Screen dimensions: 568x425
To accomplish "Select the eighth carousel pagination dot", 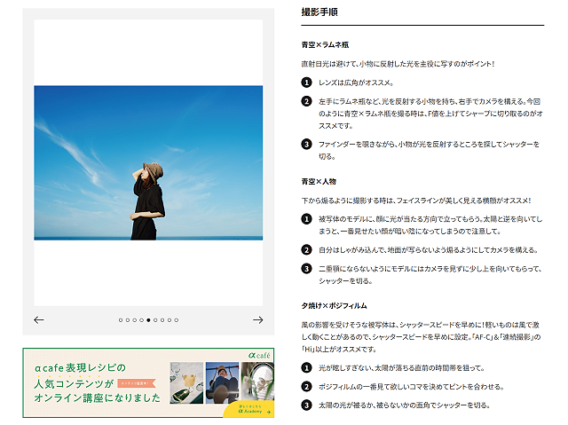I will (x=170, y=319).
